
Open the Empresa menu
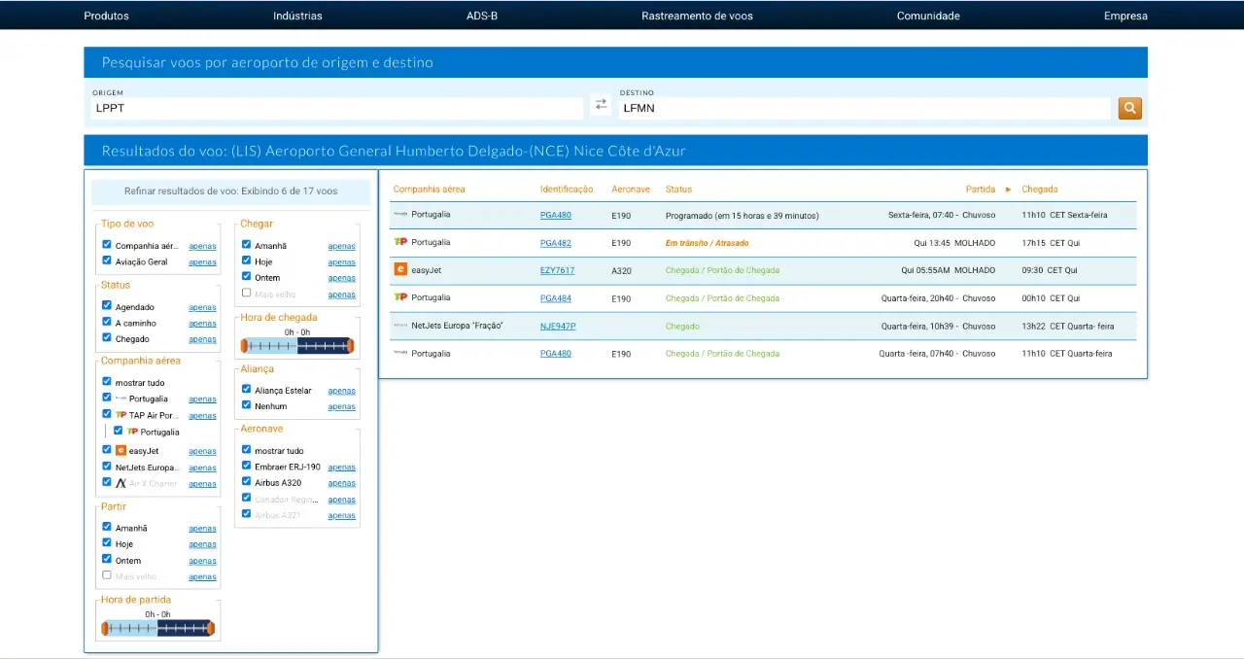[x=1125, y=16]
